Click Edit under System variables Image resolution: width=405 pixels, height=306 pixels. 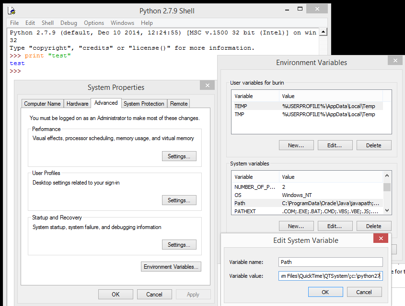click(x=335, y=226)
